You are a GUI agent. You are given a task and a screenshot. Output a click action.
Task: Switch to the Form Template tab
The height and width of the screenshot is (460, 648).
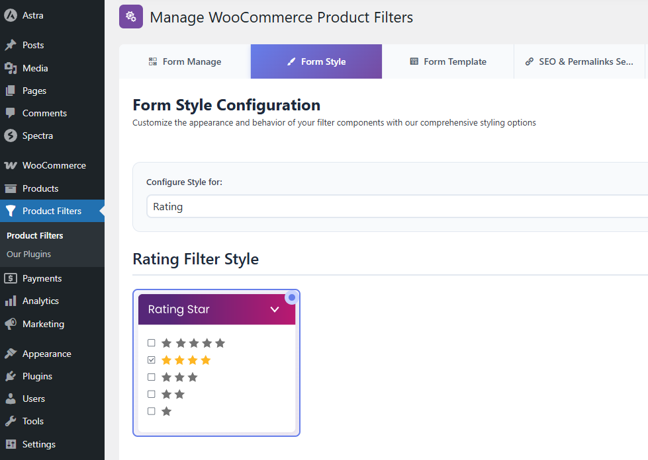click(447, 61)
